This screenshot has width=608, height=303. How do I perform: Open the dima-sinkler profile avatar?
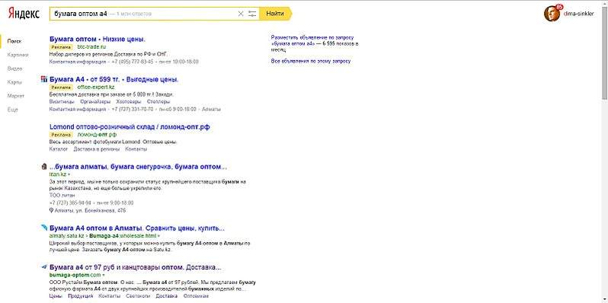(x=552, y=14)
